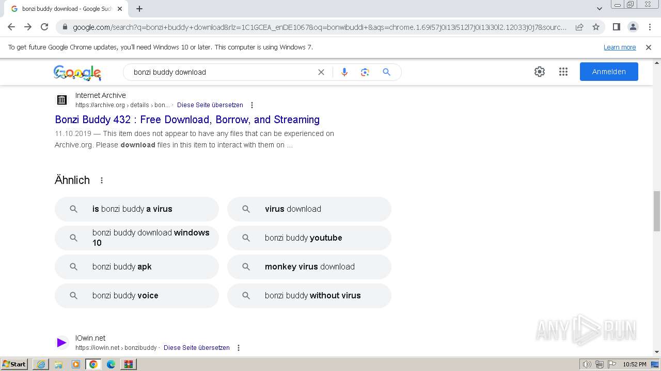This screenshot has width=661, height=371.
Task: Start voice search with microphone
Action: point(344,72)
